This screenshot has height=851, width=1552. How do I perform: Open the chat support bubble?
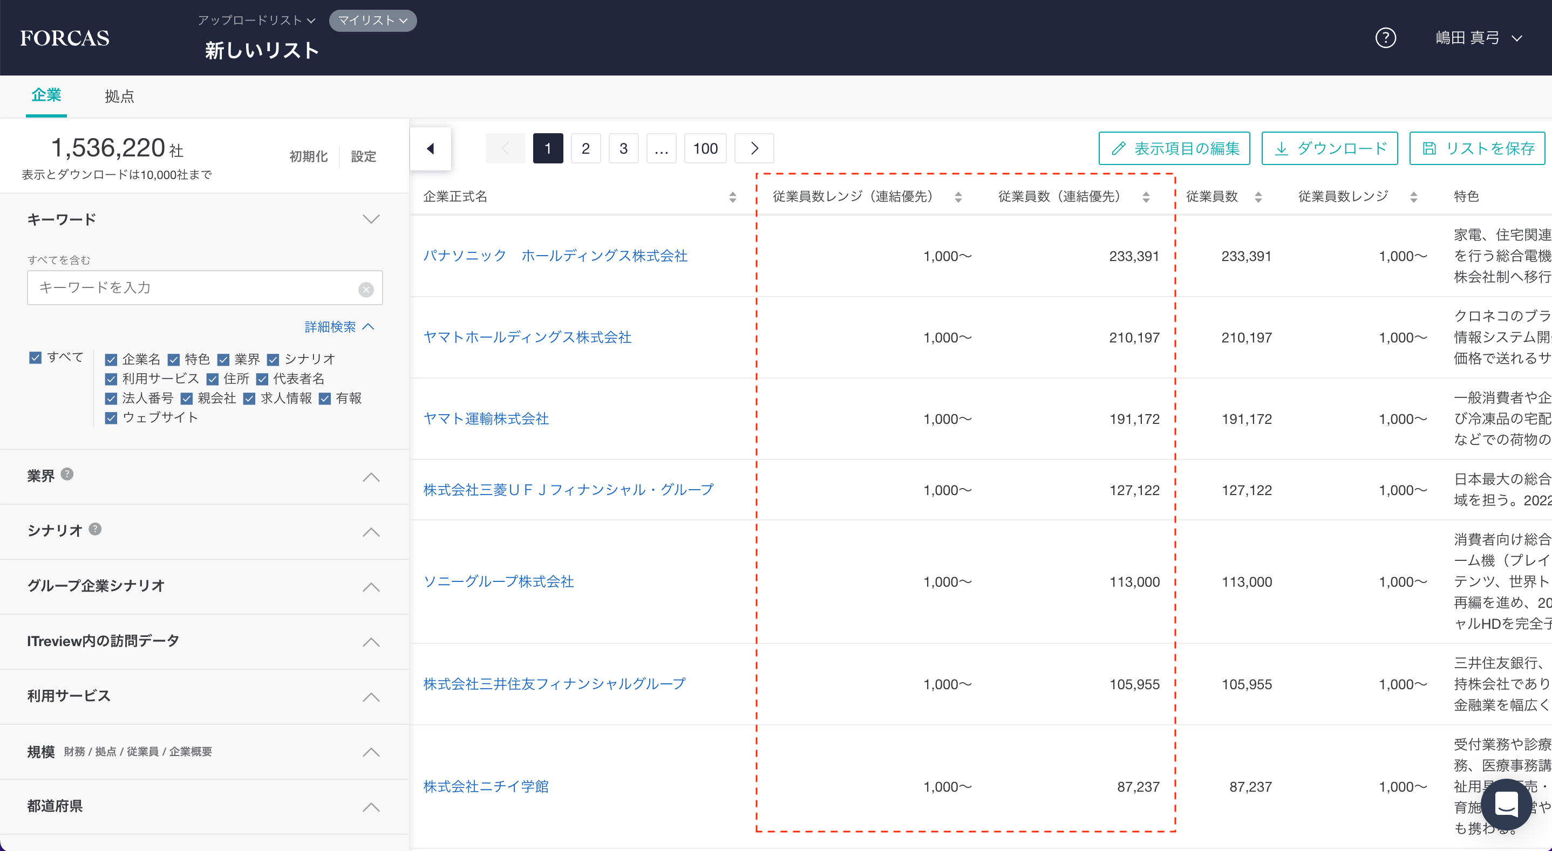click(x=1506, y=804)
